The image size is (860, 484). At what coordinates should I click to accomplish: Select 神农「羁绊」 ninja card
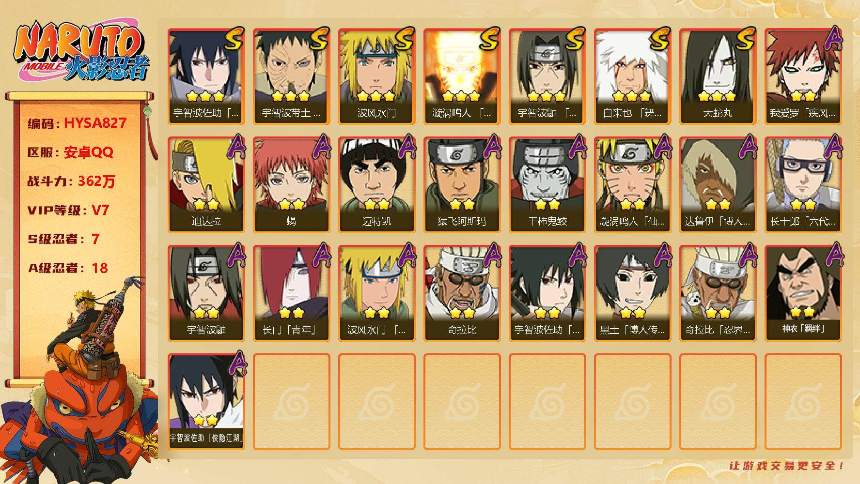(803, 293)
